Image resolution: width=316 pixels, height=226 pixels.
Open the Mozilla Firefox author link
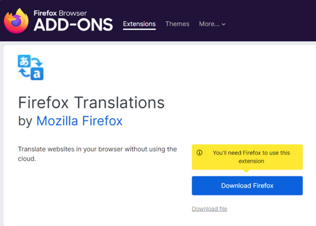coord(79,121)
